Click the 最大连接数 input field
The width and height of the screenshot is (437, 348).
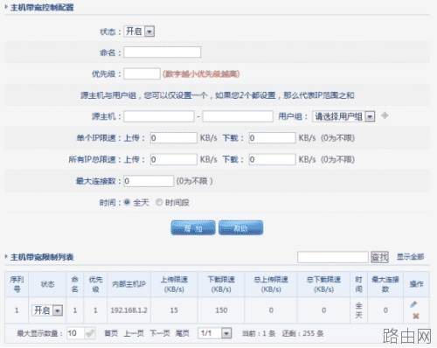[x=149, y=181]
